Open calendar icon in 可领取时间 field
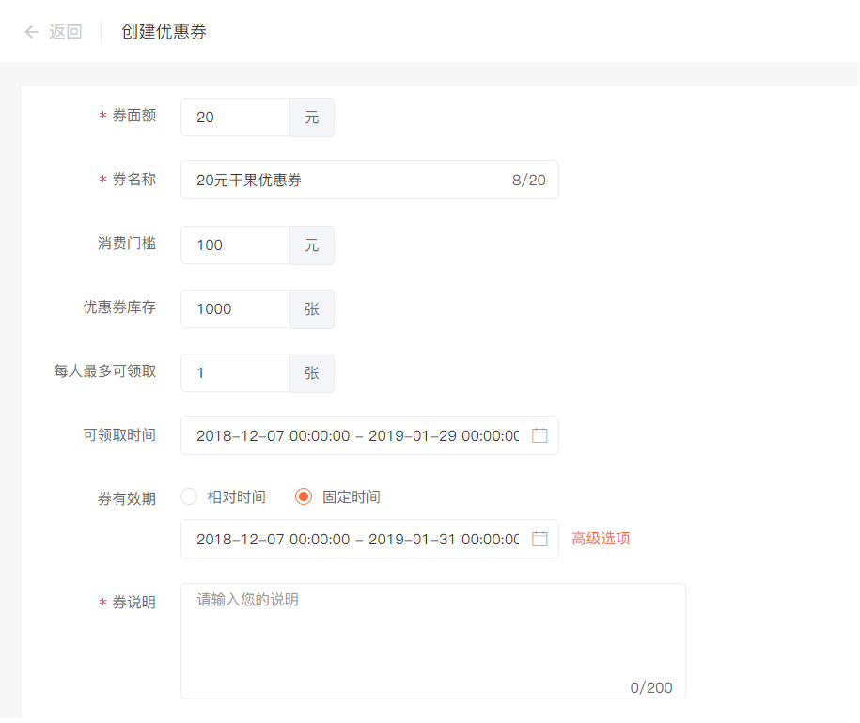The width and height of the screenshot is (860, 723). tap(539, 435)
